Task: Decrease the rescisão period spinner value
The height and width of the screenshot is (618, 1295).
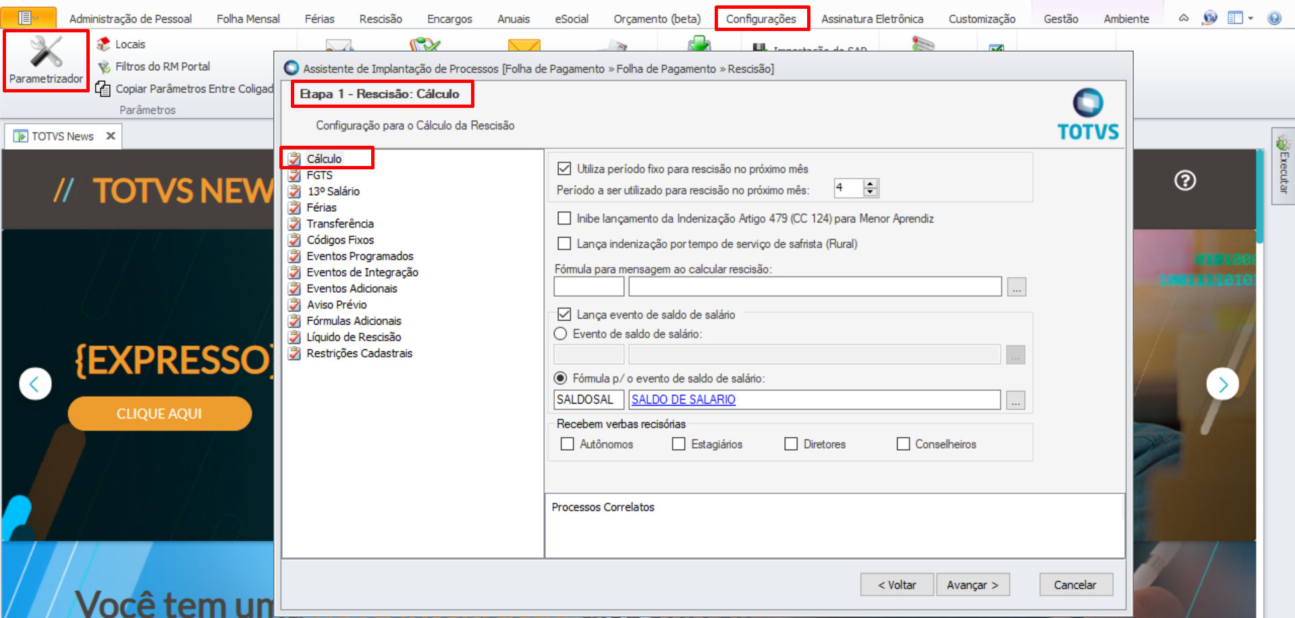Action: click(871, 192)
